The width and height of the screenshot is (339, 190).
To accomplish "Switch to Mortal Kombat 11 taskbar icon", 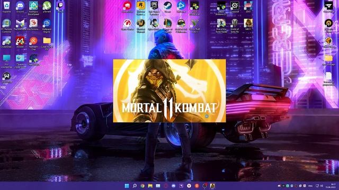I will click(212, 186).
